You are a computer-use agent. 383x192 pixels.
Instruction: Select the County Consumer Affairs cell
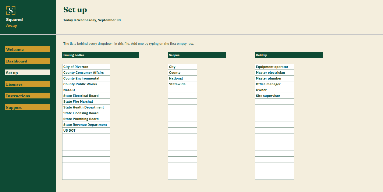pyautogui.click(x=86, y=73)
